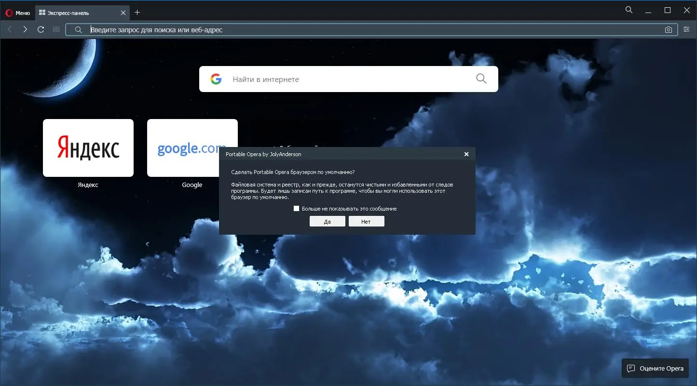This screenshot has height=386, width=697.
Task: Close the Экспресс-панель tab
Action: [123, 13]
